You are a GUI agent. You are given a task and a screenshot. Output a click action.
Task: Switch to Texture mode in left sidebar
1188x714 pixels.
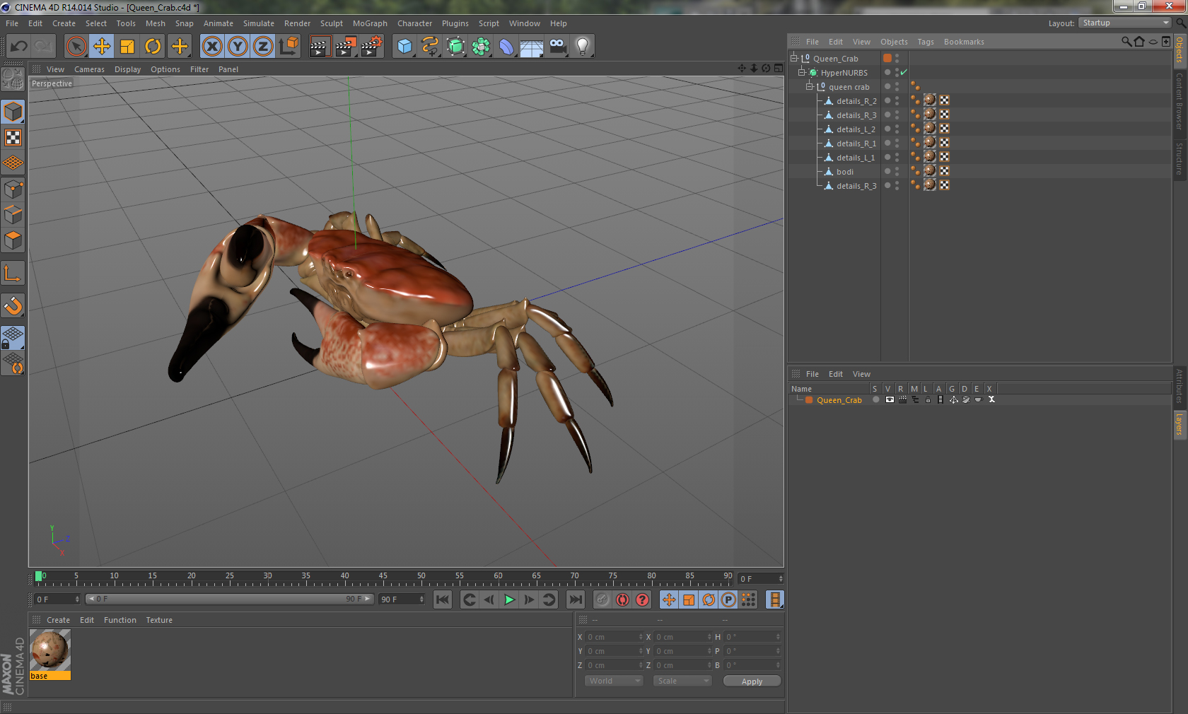(13, 138)
